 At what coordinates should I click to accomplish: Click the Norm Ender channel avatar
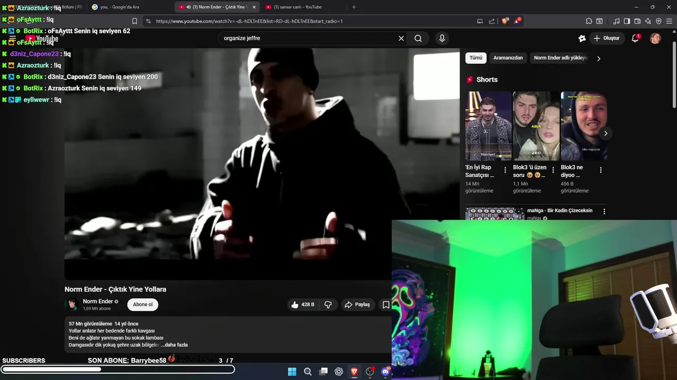point(71,305)
